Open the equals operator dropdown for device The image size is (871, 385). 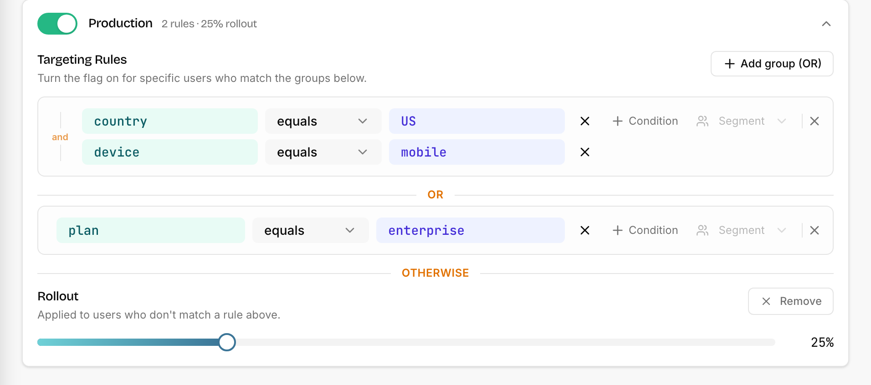click(x=323, y=152)
